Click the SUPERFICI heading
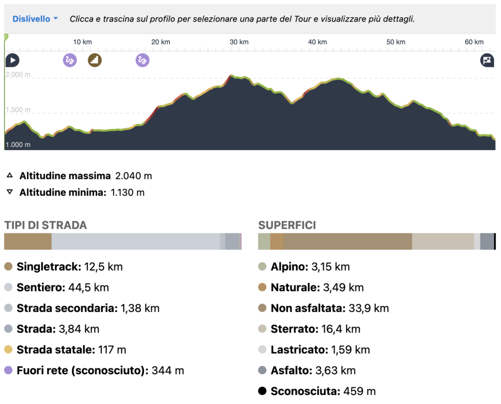 (287, 225)
